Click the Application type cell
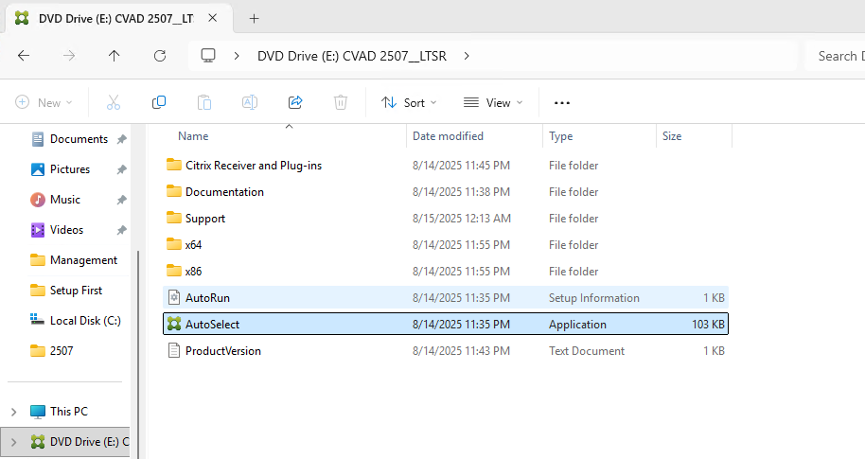The width and height of the screenshot is (865, 459). pos(577,325)
